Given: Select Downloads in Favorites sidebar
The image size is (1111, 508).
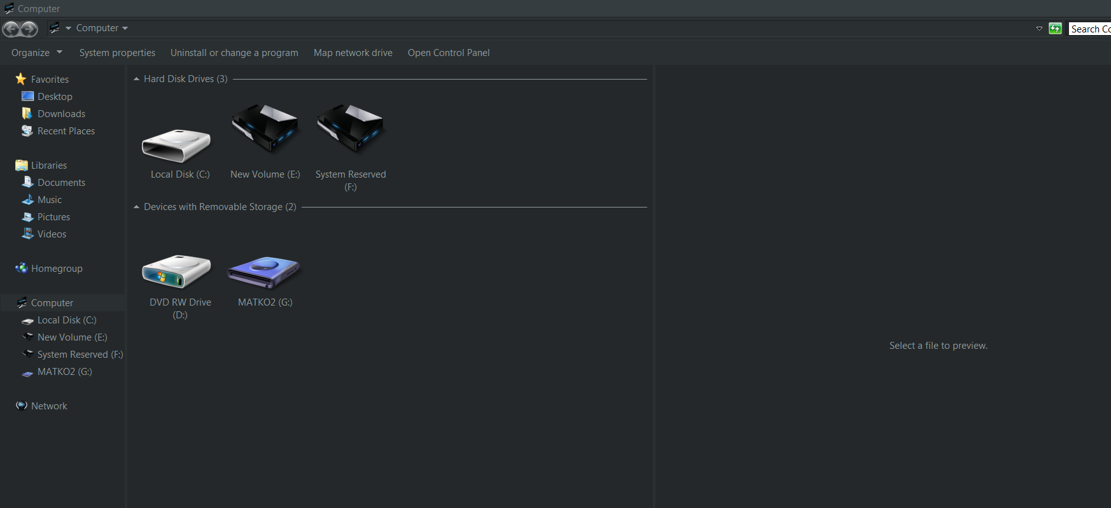Looking at the screenshot, I should point(61,114).
